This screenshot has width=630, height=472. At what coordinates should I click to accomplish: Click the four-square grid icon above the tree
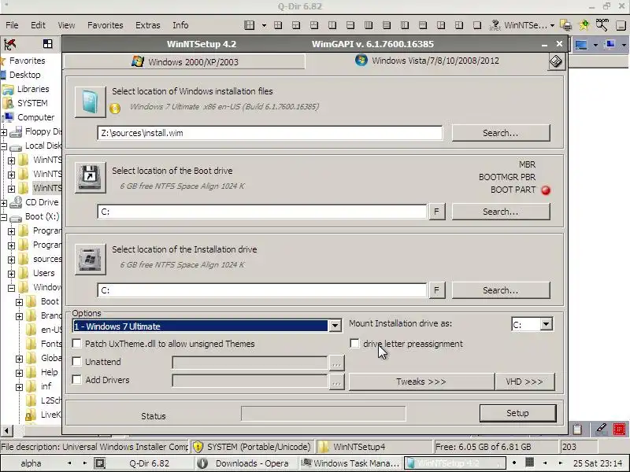[48, 44]
